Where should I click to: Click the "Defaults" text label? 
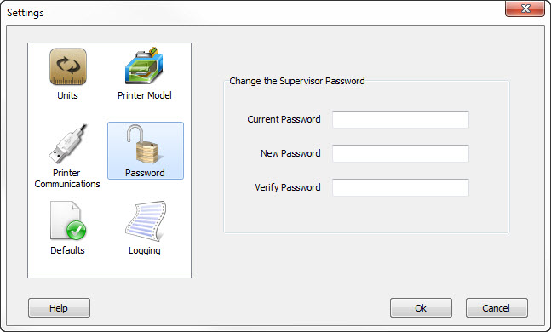pos(67,250)
